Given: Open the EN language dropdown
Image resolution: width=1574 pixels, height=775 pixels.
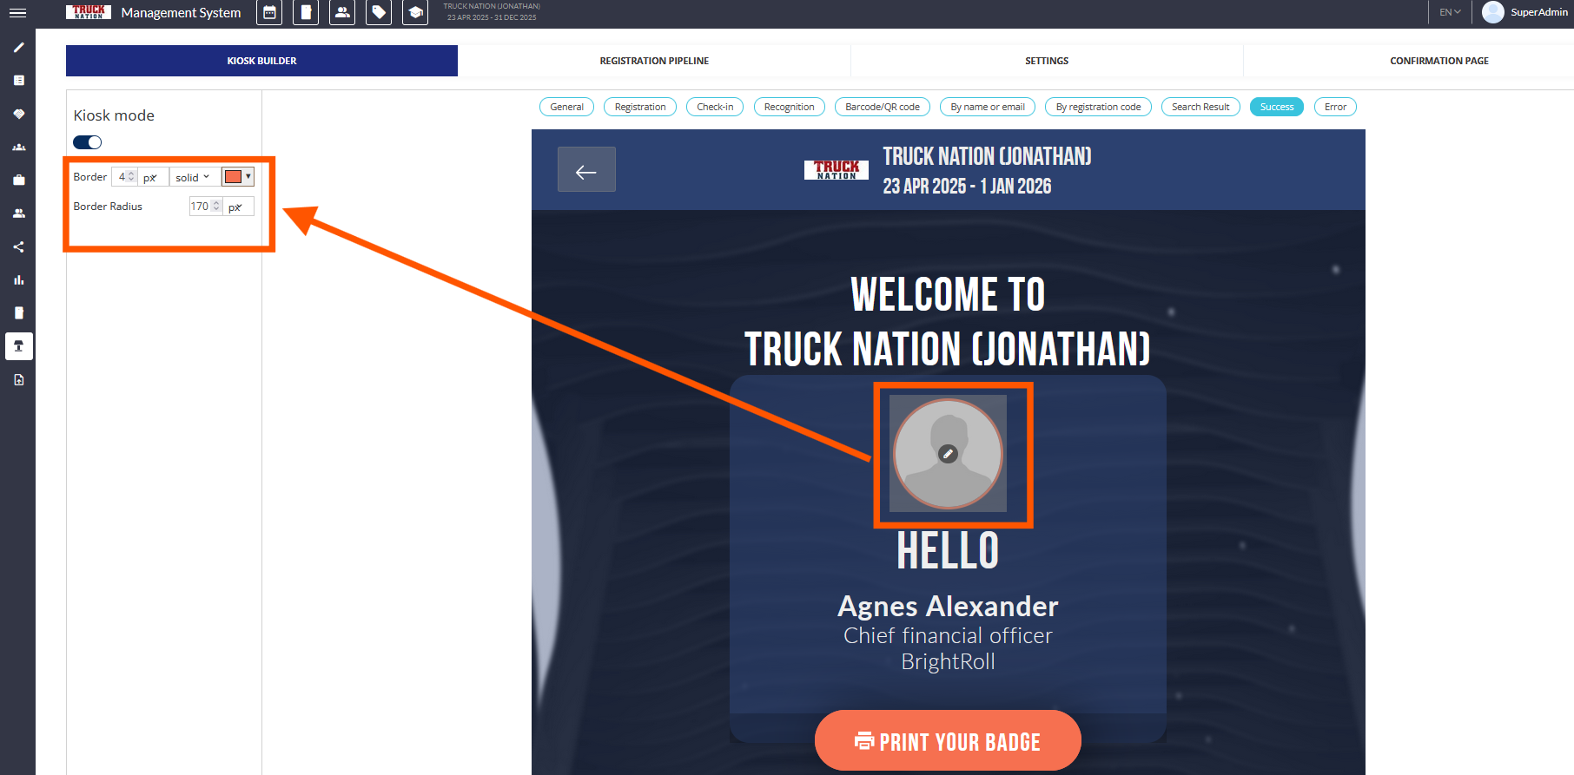Looking at the screenshot, I should pyautogui.click(x=1450, y=12).
